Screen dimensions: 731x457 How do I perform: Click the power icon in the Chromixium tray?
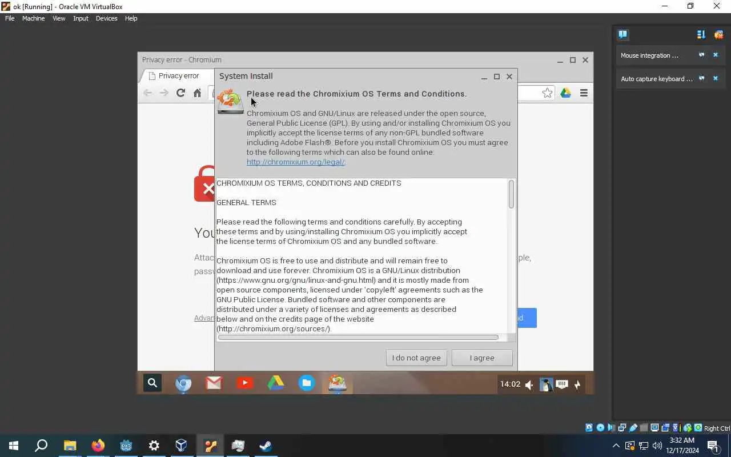click(577, 384)
